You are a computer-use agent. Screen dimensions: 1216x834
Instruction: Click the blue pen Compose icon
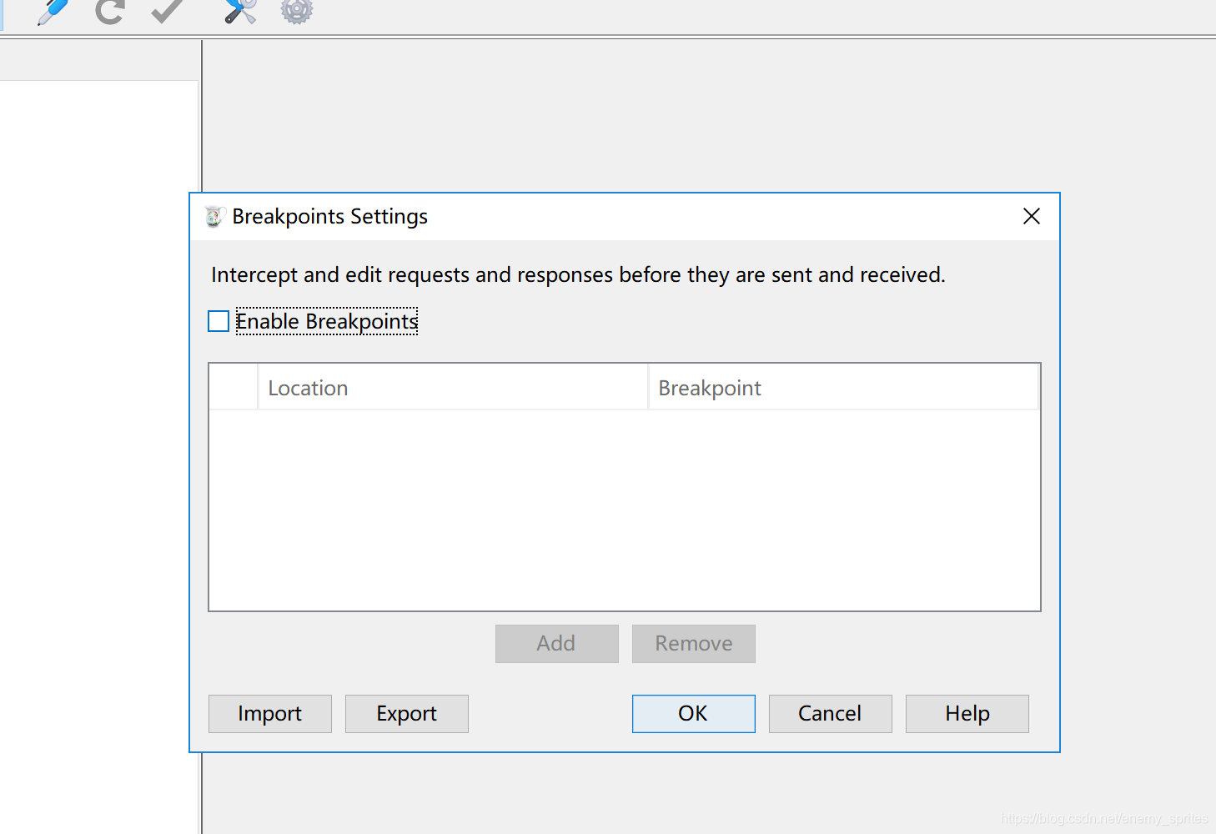(53, 11)
